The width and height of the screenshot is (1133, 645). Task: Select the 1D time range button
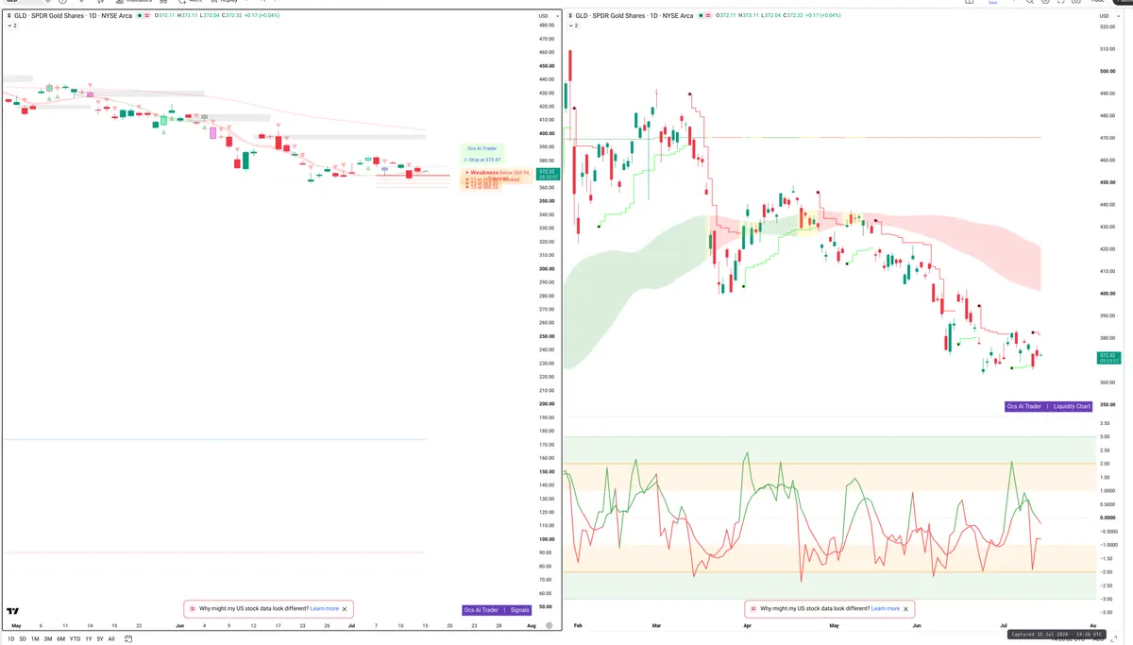11,639
